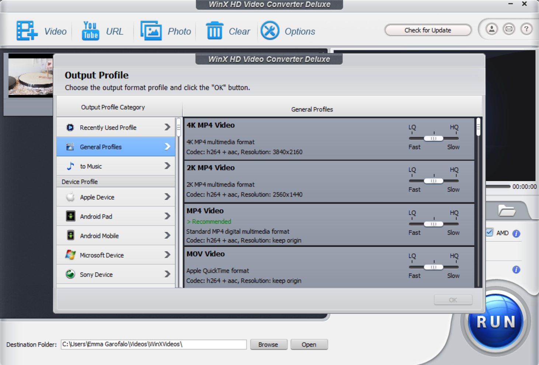Click the question mark help icon
This screenshot has height=365, width=539.
(526, 29)
